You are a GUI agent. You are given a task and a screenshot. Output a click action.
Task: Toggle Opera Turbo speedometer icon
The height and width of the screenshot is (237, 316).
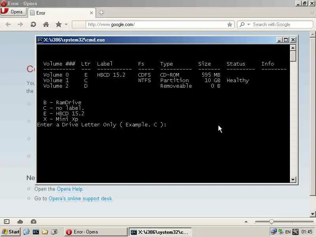tap(34, 222)
